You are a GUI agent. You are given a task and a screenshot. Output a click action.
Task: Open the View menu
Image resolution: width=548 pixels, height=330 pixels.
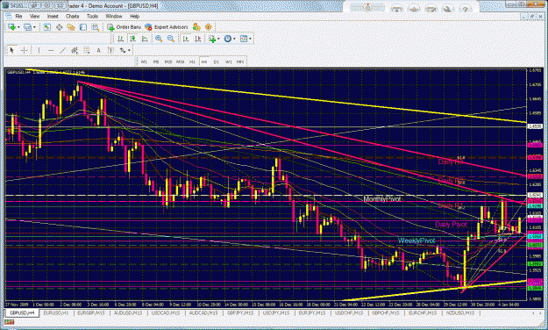coord(34,17)
